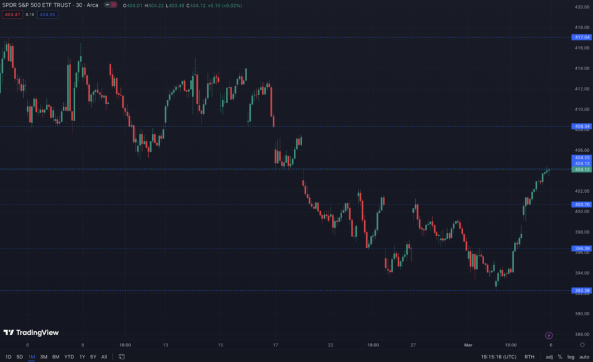Viewport: 593px width, 362px height.
Task: Select the 6M range tab
Action: tap(56, 357)
